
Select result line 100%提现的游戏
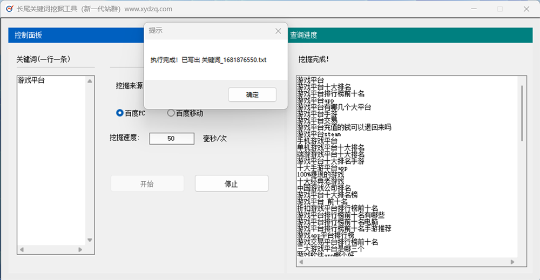pyautogui.click(x=320, y=174)
